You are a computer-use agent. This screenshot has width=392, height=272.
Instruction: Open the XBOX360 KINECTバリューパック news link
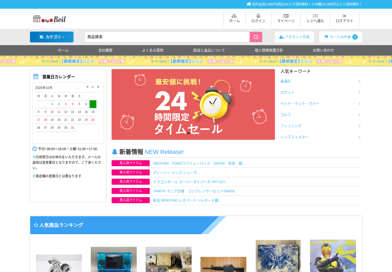[x=199, y=163]
